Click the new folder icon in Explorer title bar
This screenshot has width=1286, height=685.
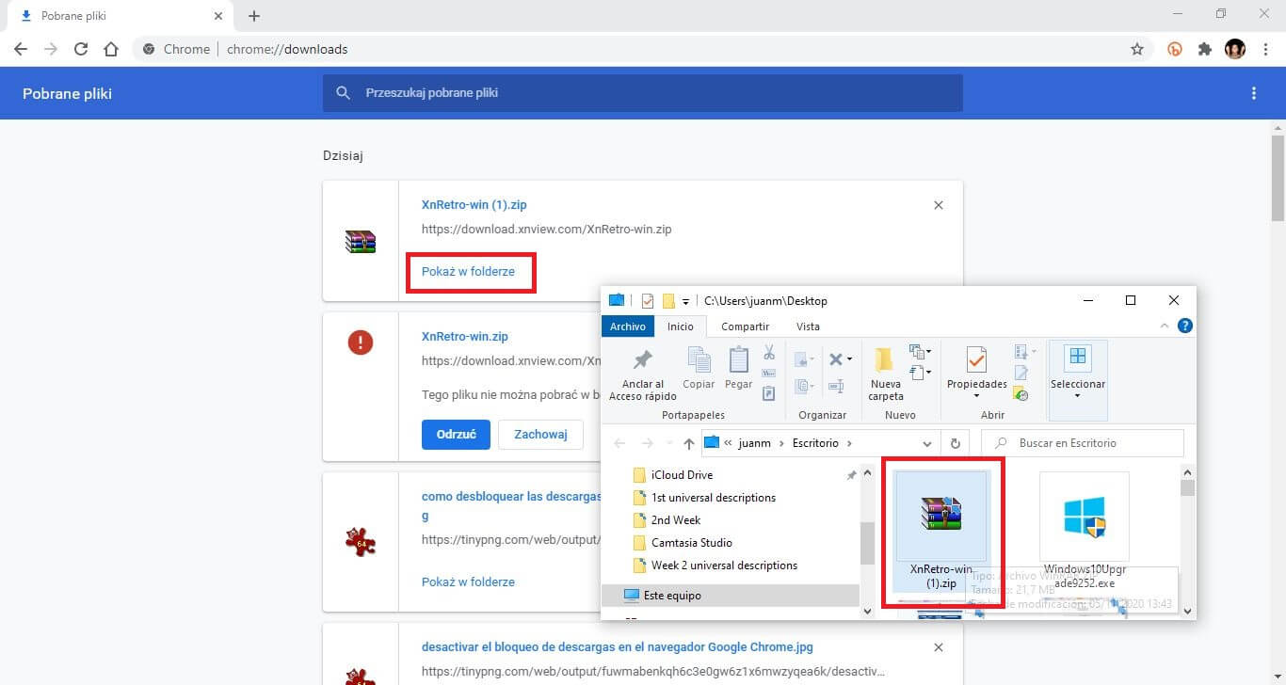tap(668, 301)
